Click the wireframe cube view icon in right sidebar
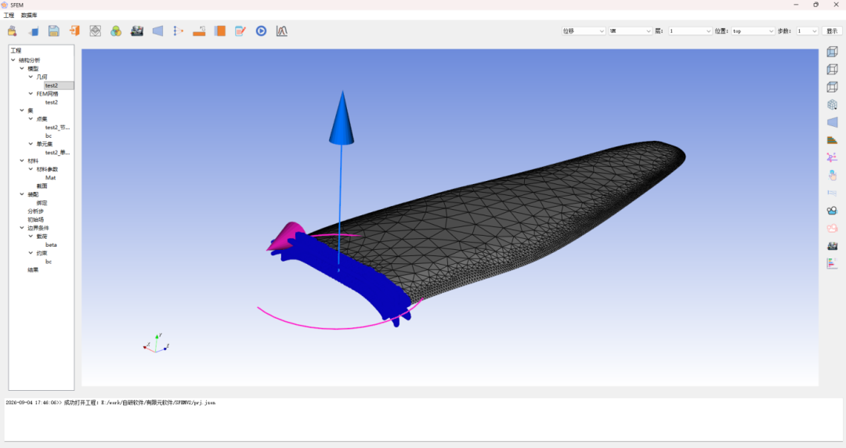The height and width of the screenshot is (448, 846). point(832,87)
